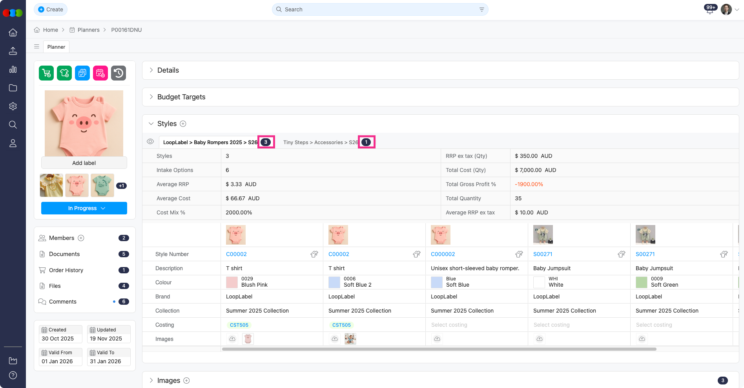Click the Soft Green colour swatch
This screenshot has width=744, height=388.
click(641, 282)
